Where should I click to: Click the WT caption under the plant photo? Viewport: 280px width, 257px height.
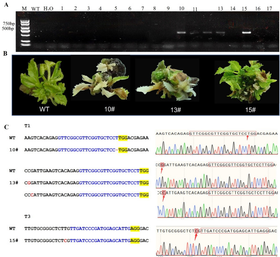44,109
